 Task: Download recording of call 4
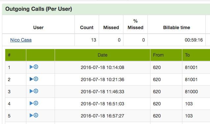[x=36, y=103]
